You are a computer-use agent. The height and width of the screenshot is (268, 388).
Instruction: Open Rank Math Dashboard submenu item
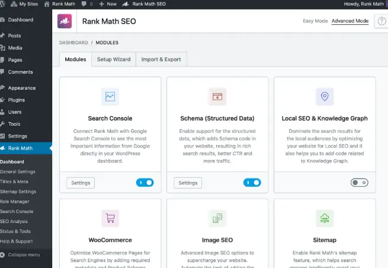(12, 162)
